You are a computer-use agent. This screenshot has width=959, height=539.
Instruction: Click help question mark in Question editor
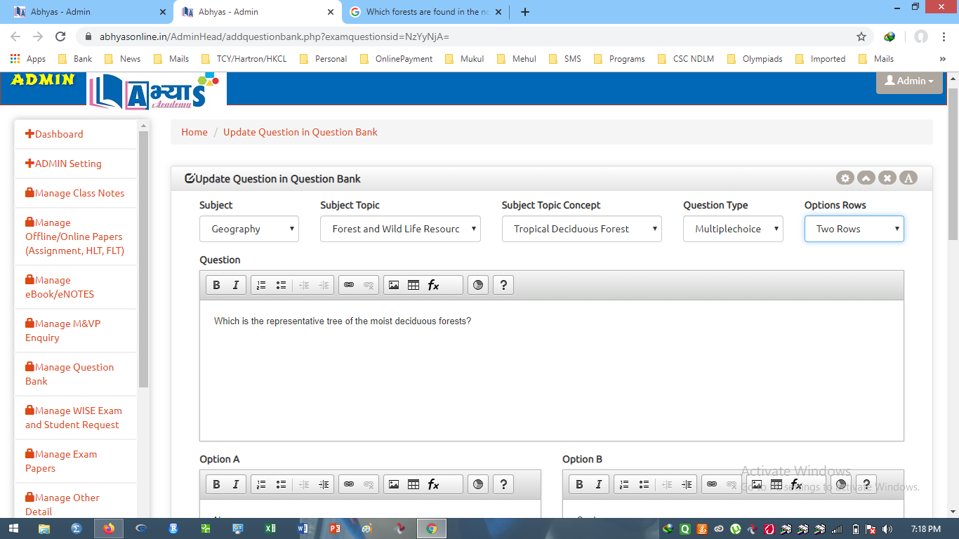(x=503, y=285)
